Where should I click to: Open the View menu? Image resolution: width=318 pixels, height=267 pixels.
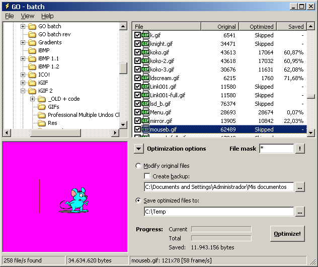pyautogui.click(x=27, y=16)
